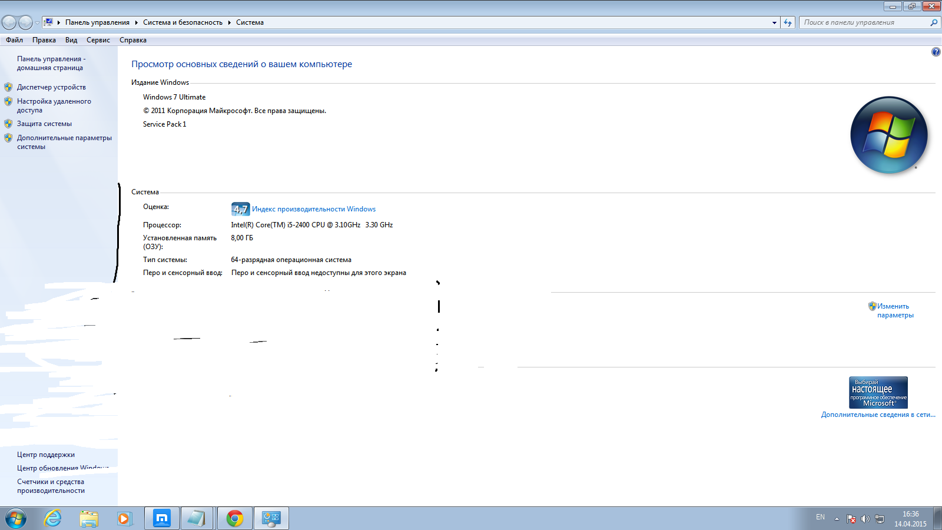Open 'Дополнительные параметры системы' link
The width and height of the screenshot is (942, 530).
click(64, 142)
